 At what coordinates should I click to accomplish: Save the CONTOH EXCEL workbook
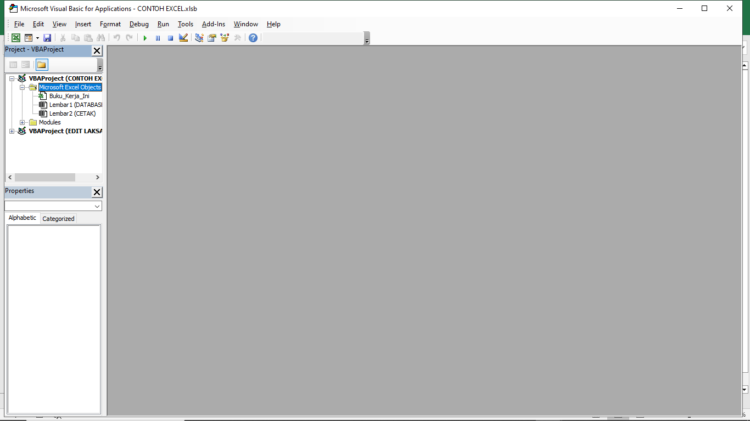47,38
